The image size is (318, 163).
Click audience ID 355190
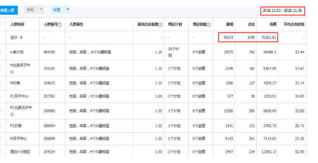49,68
